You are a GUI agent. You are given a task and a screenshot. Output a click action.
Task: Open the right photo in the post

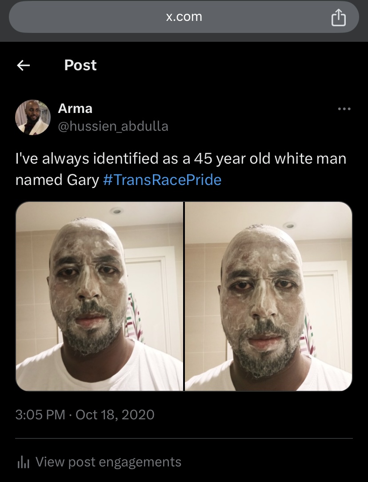pos(268,296)
